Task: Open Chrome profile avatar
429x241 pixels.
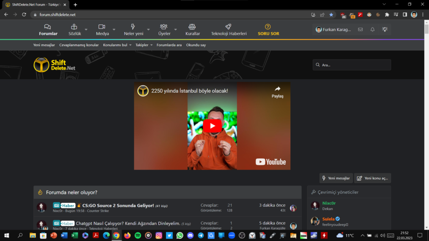Action: click(x=414, y=15)
